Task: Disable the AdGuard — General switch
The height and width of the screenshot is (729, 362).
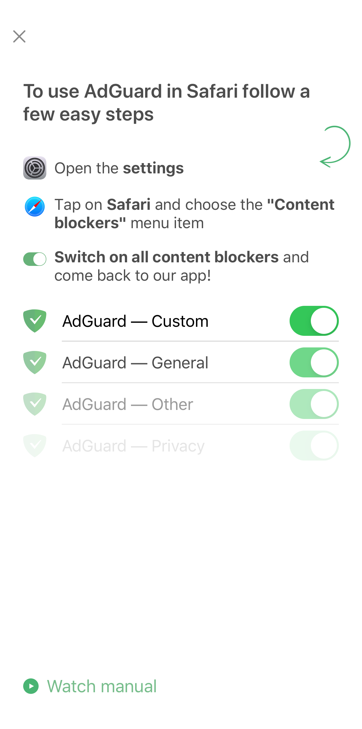Action: click(314, 363)
